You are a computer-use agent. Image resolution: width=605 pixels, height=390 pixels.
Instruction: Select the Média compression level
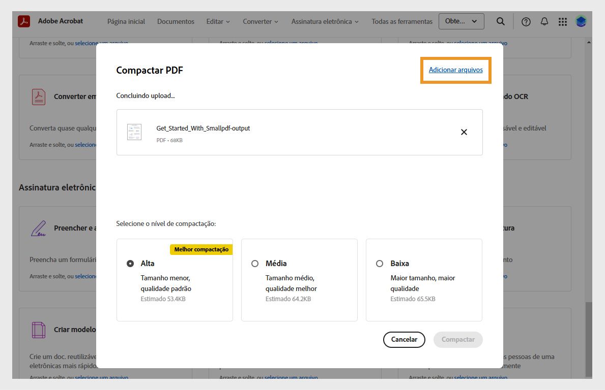(x=254, y=263)
